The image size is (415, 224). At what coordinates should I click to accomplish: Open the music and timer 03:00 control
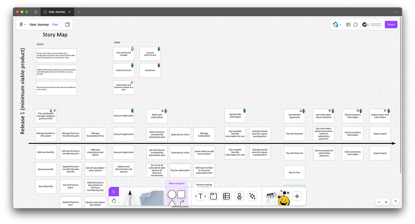click(x=372, y=25)
